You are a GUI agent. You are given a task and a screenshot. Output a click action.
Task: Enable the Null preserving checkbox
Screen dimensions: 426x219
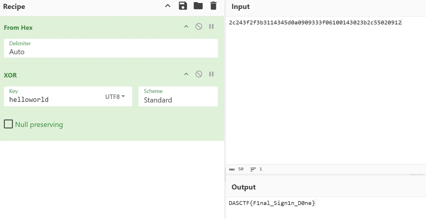8,124
